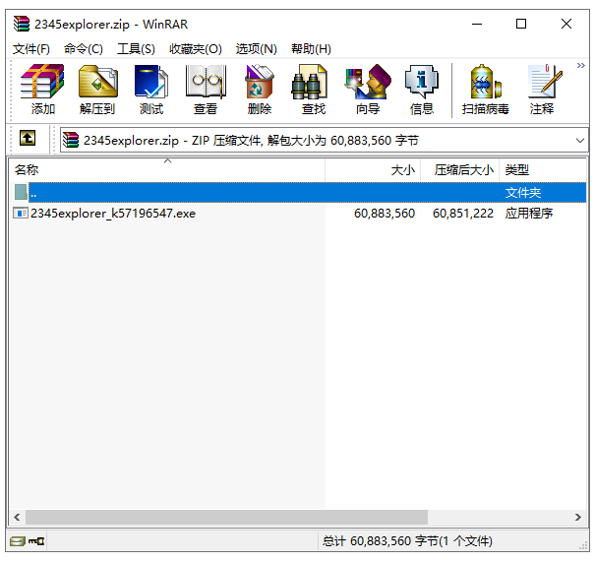Click the horizontal scrollbar left arrow
The image size is (595, 561).
(17, 517)
